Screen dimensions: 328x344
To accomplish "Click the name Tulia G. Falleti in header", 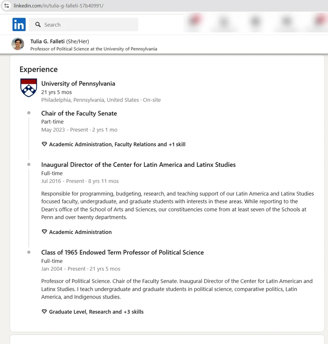I will (48, 41).
